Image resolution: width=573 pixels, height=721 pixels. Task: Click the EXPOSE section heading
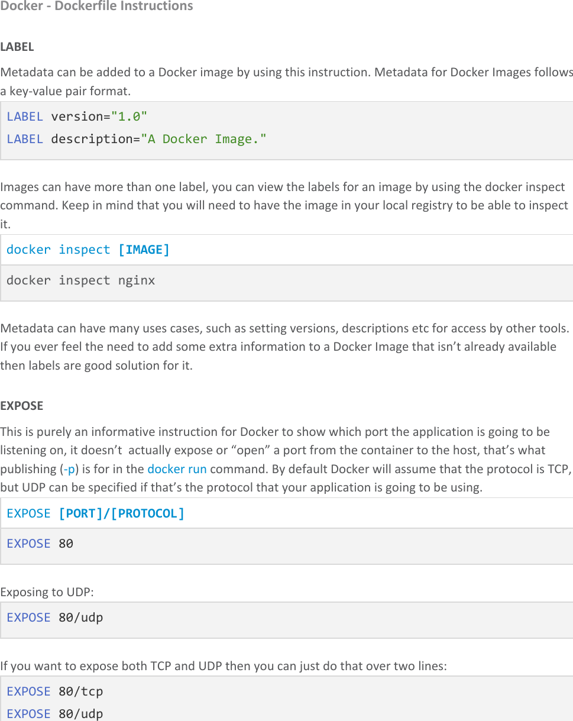(22, 406)
